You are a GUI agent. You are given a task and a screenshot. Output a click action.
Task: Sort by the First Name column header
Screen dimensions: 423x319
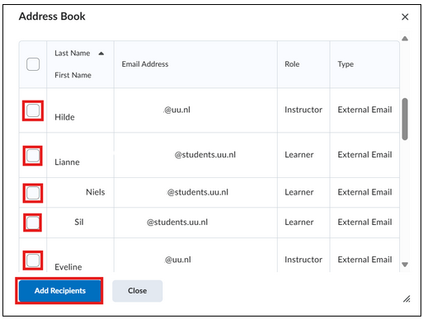pos(73,75)
